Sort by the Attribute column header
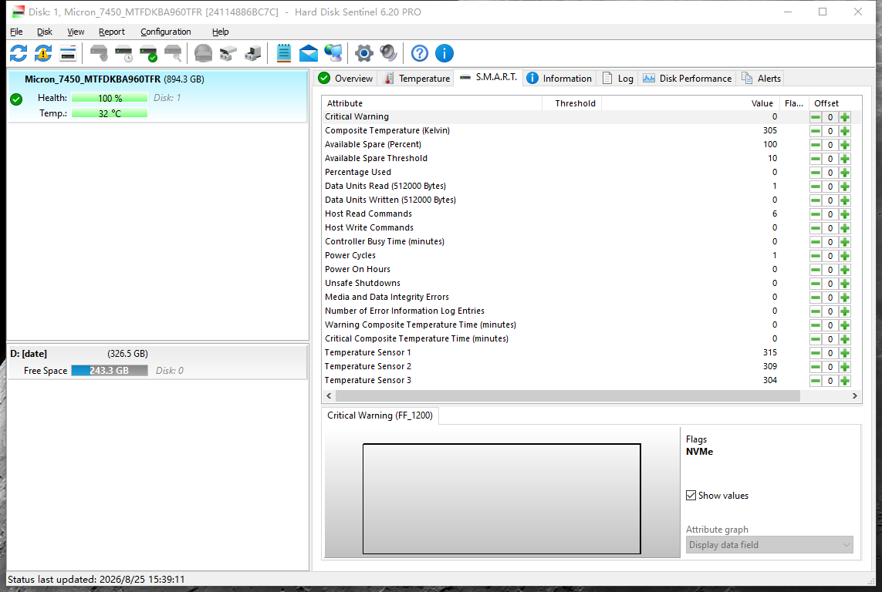Screen dimensions: 882x592 (431, 103)
